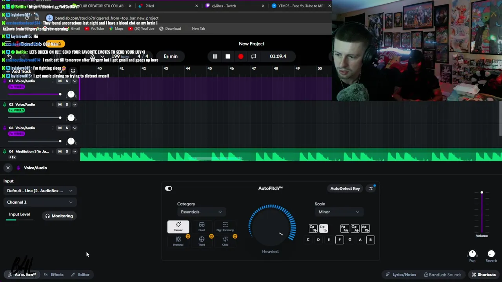
Task: Select the Natural AutoPitch effect
Action: tap(178, 241)
